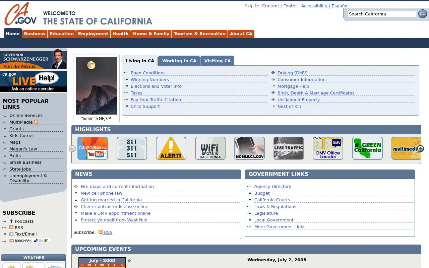Open Fire maps and current information
The height and width of the screenshot is (268, 429).
(117, 186)
